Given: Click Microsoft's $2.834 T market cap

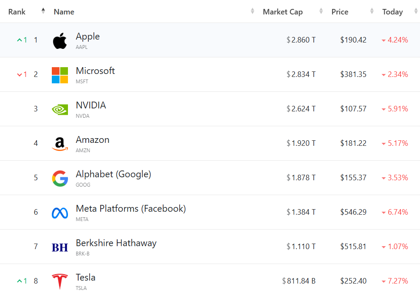Looking at the screenshot, I should pos(301,74).
